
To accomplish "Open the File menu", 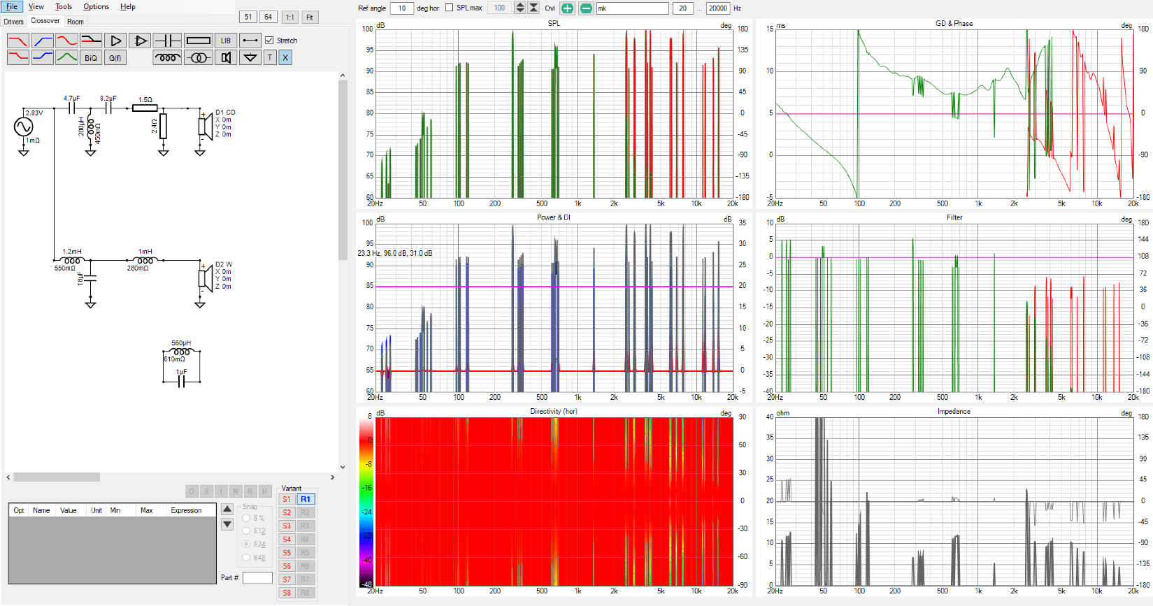I will (12, 6).
